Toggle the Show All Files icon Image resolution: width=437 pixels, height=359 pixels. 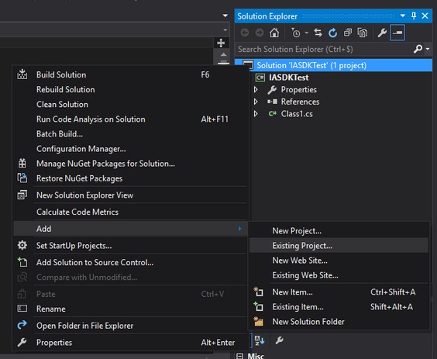click(x=363, y=33)
